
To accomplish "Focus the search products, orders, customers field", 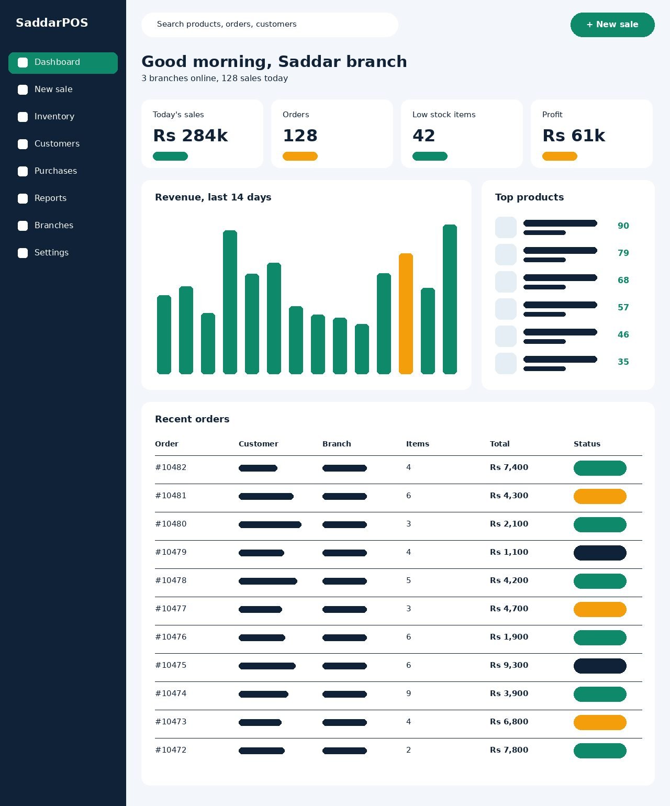I will pos(270,25).
